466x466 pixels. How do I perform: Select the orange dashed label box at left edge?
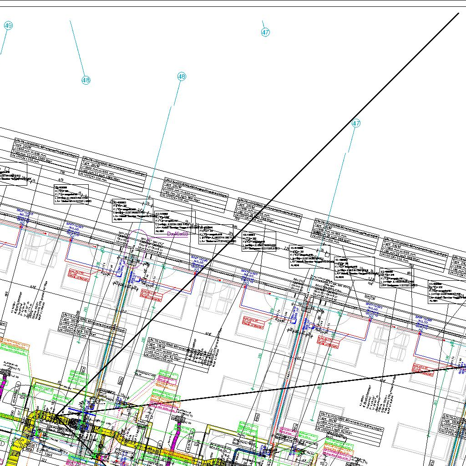click(15, 344)
